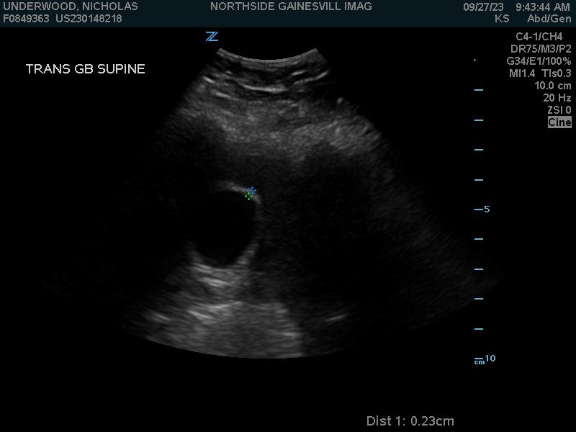Click the blue Z orientation marker
576x432 pixels.
coord(212,37)
